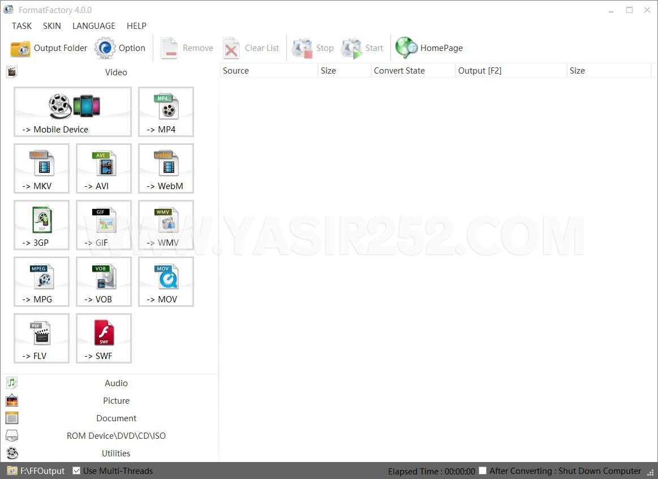Expand the Picture category

point(116,400)
